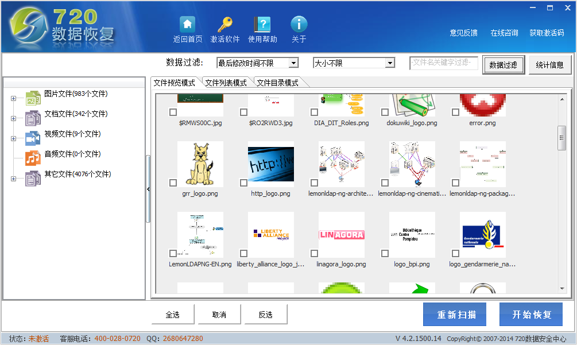The image size is (577, 345).
Task: Select 图片文件(983个文件) tree item
Action: pos(76,94)
